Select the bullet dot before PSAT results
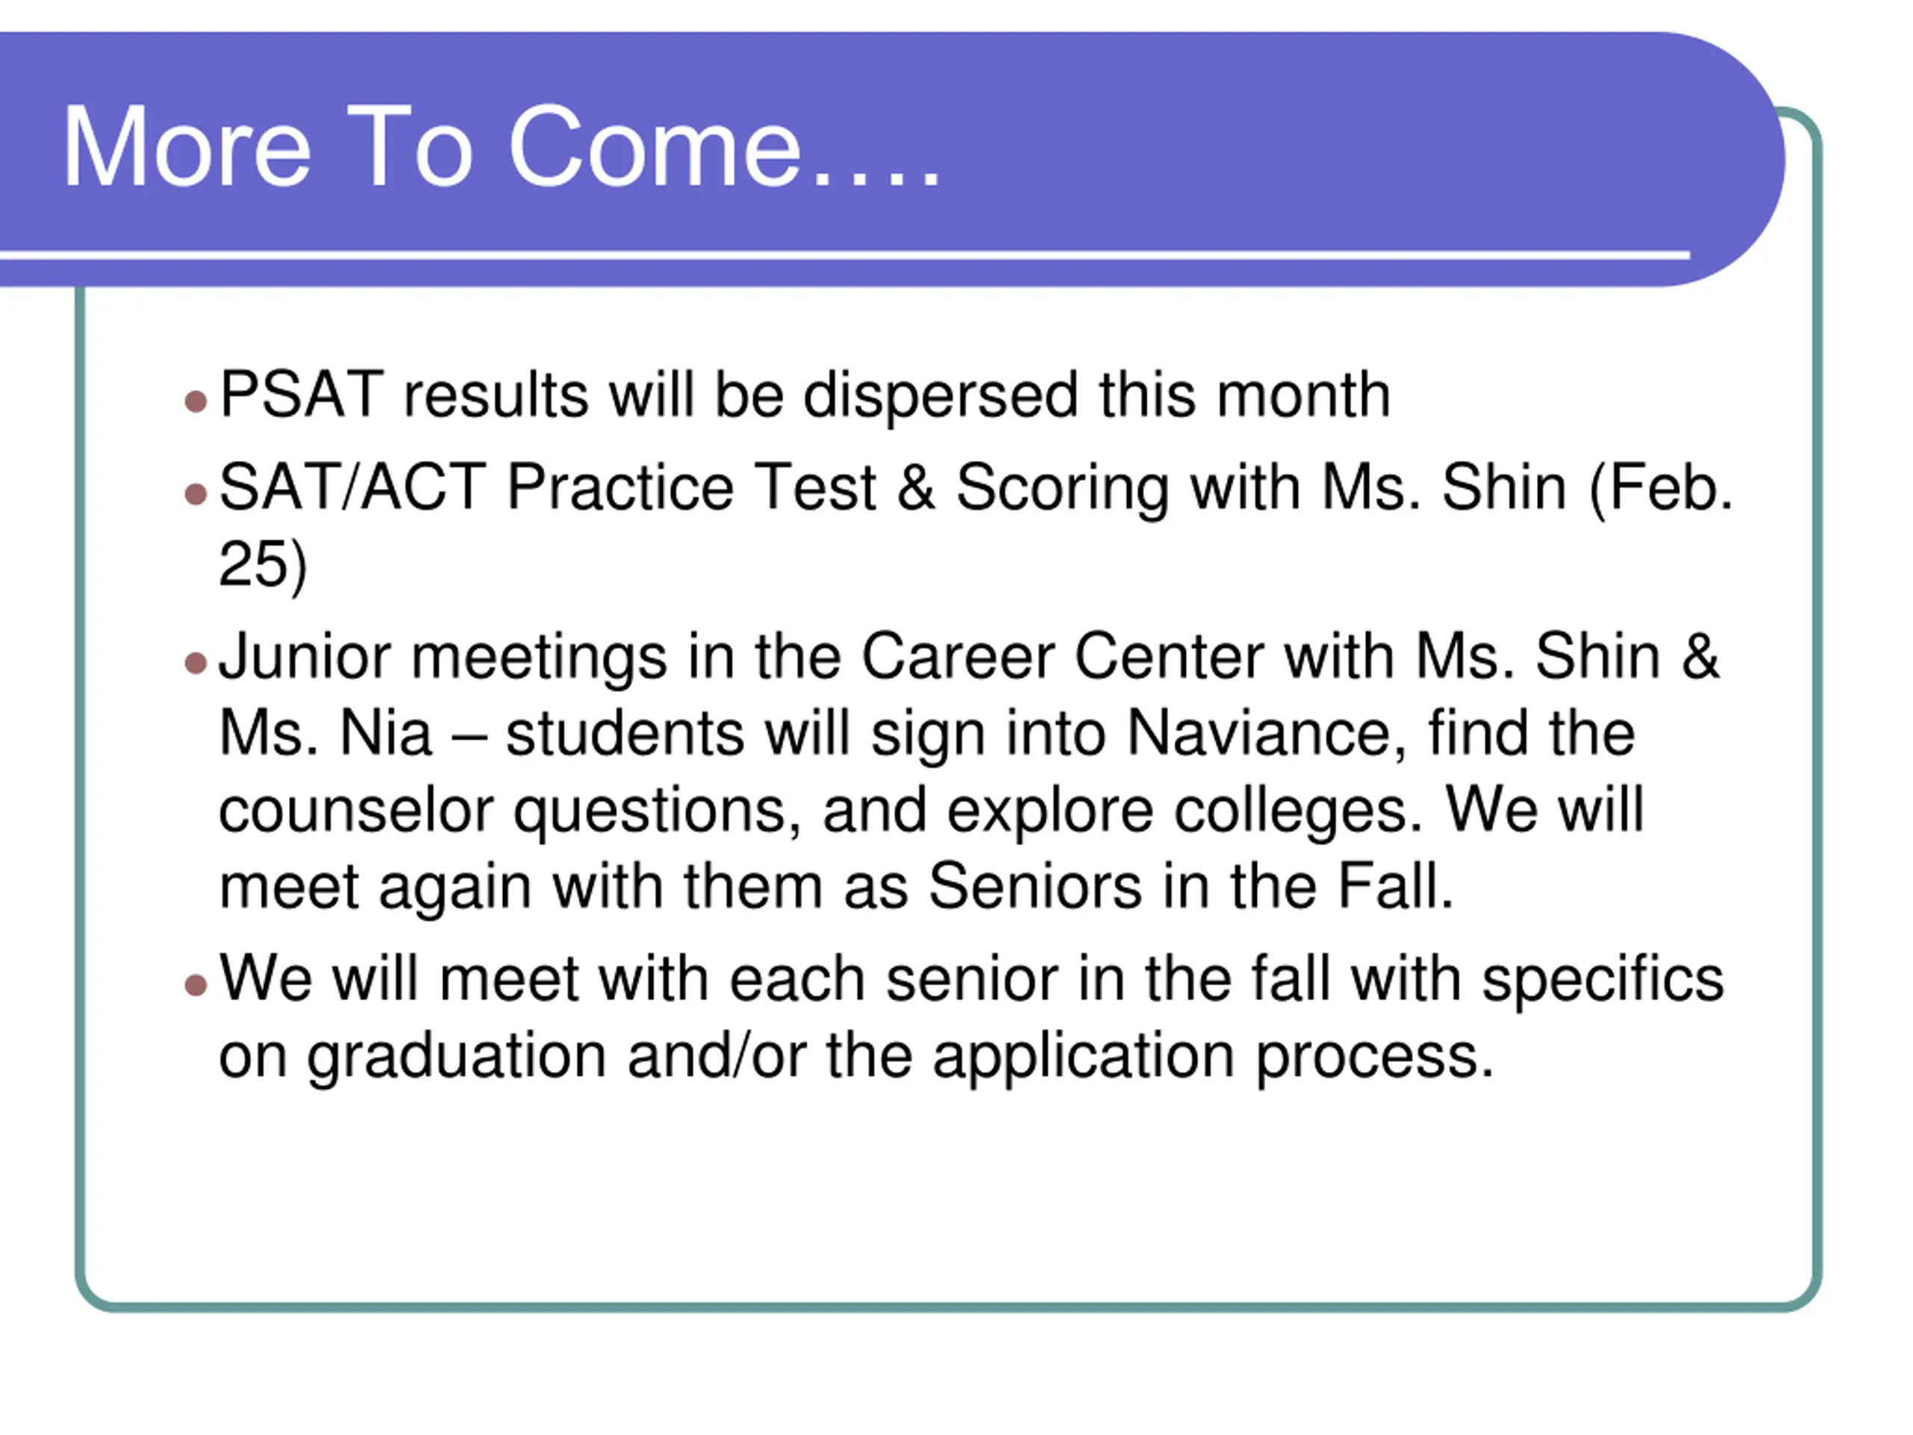 click(197, 401)
